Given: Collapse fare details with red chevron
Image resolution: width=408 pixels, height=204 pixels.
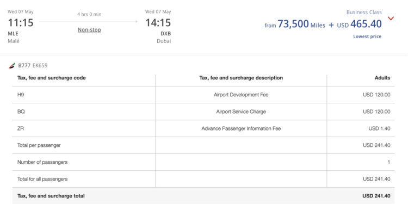Looking at the screenshot, I should 391,18.
